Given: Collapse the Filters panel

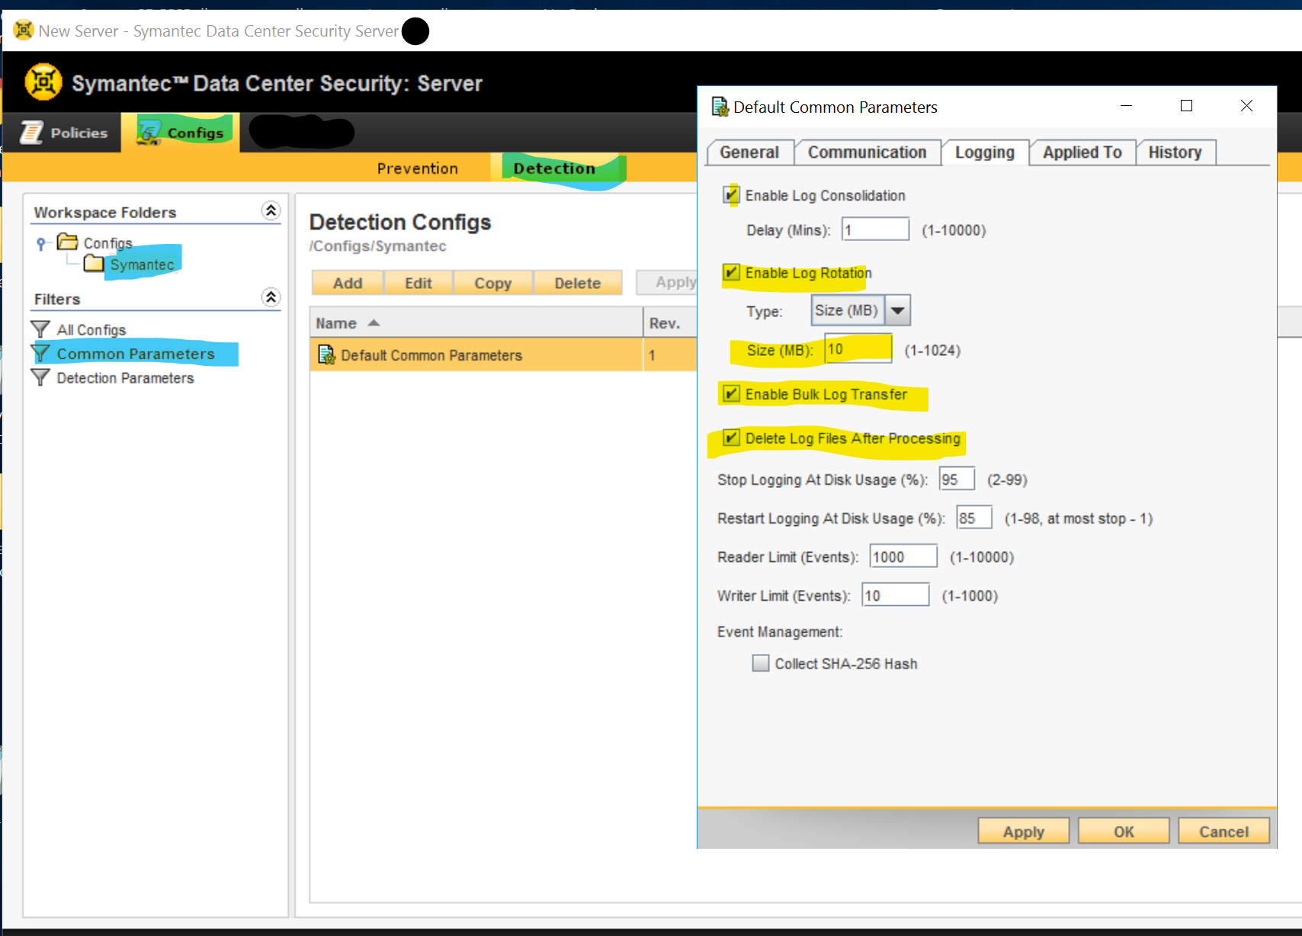Looking at the screenshot, I should [x=271, y=297].
